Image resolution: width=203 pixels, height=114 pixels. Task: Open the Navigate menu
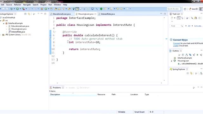(x=27, y=5)
